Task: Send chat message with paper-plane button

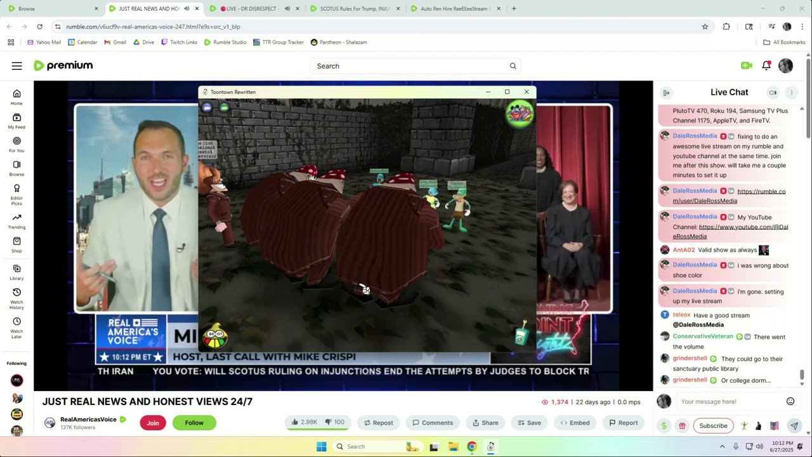Action: [794, 426]
